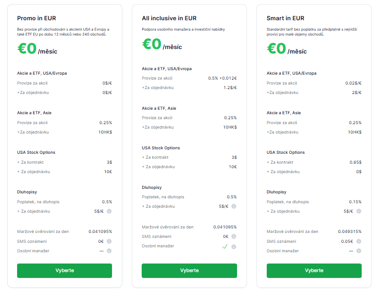Click the €0 /měsíc price in Promo card

pos(37,49)
